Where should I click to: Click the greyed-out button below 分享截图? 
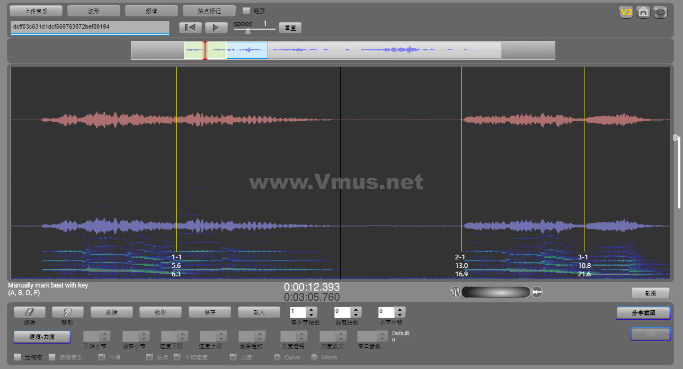(650, 335)
